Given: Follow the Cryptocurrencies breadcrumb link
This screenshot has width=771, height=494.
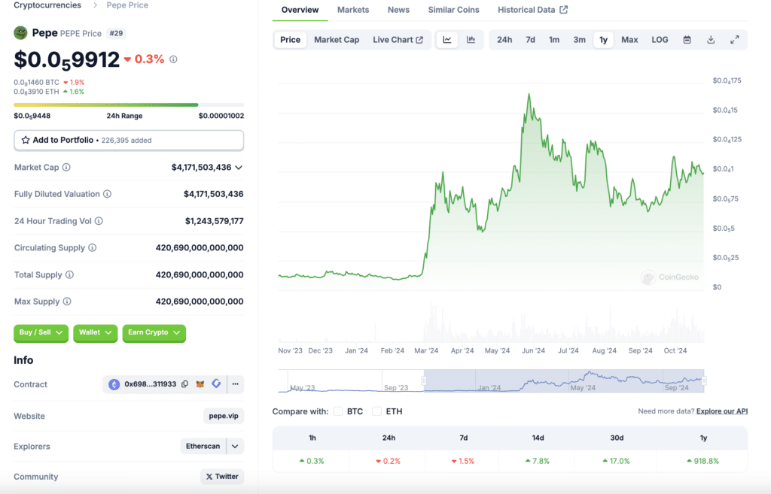Looking at the screenshot, I should click(x=47, y=5).
